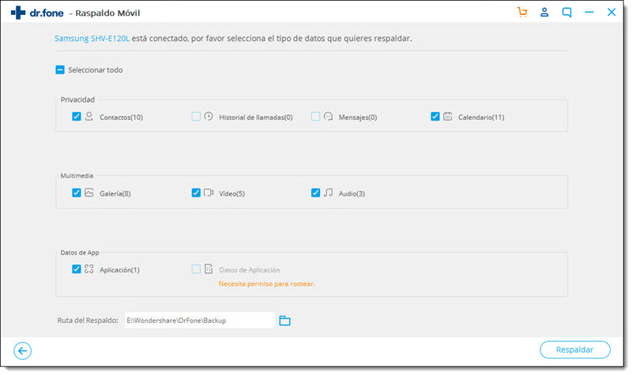Check the Mensajes checkbox
This screenshot has height=375, width=632.
pos(315,116)
